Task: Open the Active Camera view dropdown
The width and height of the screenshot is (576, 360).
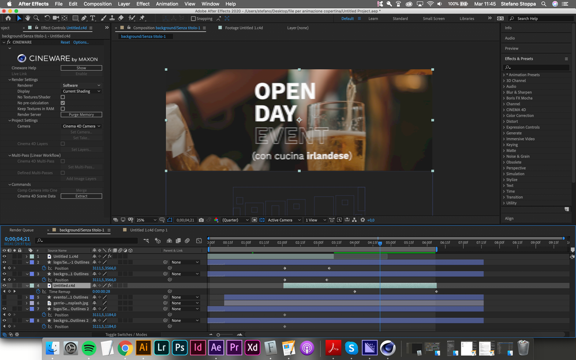Action: 285,220
